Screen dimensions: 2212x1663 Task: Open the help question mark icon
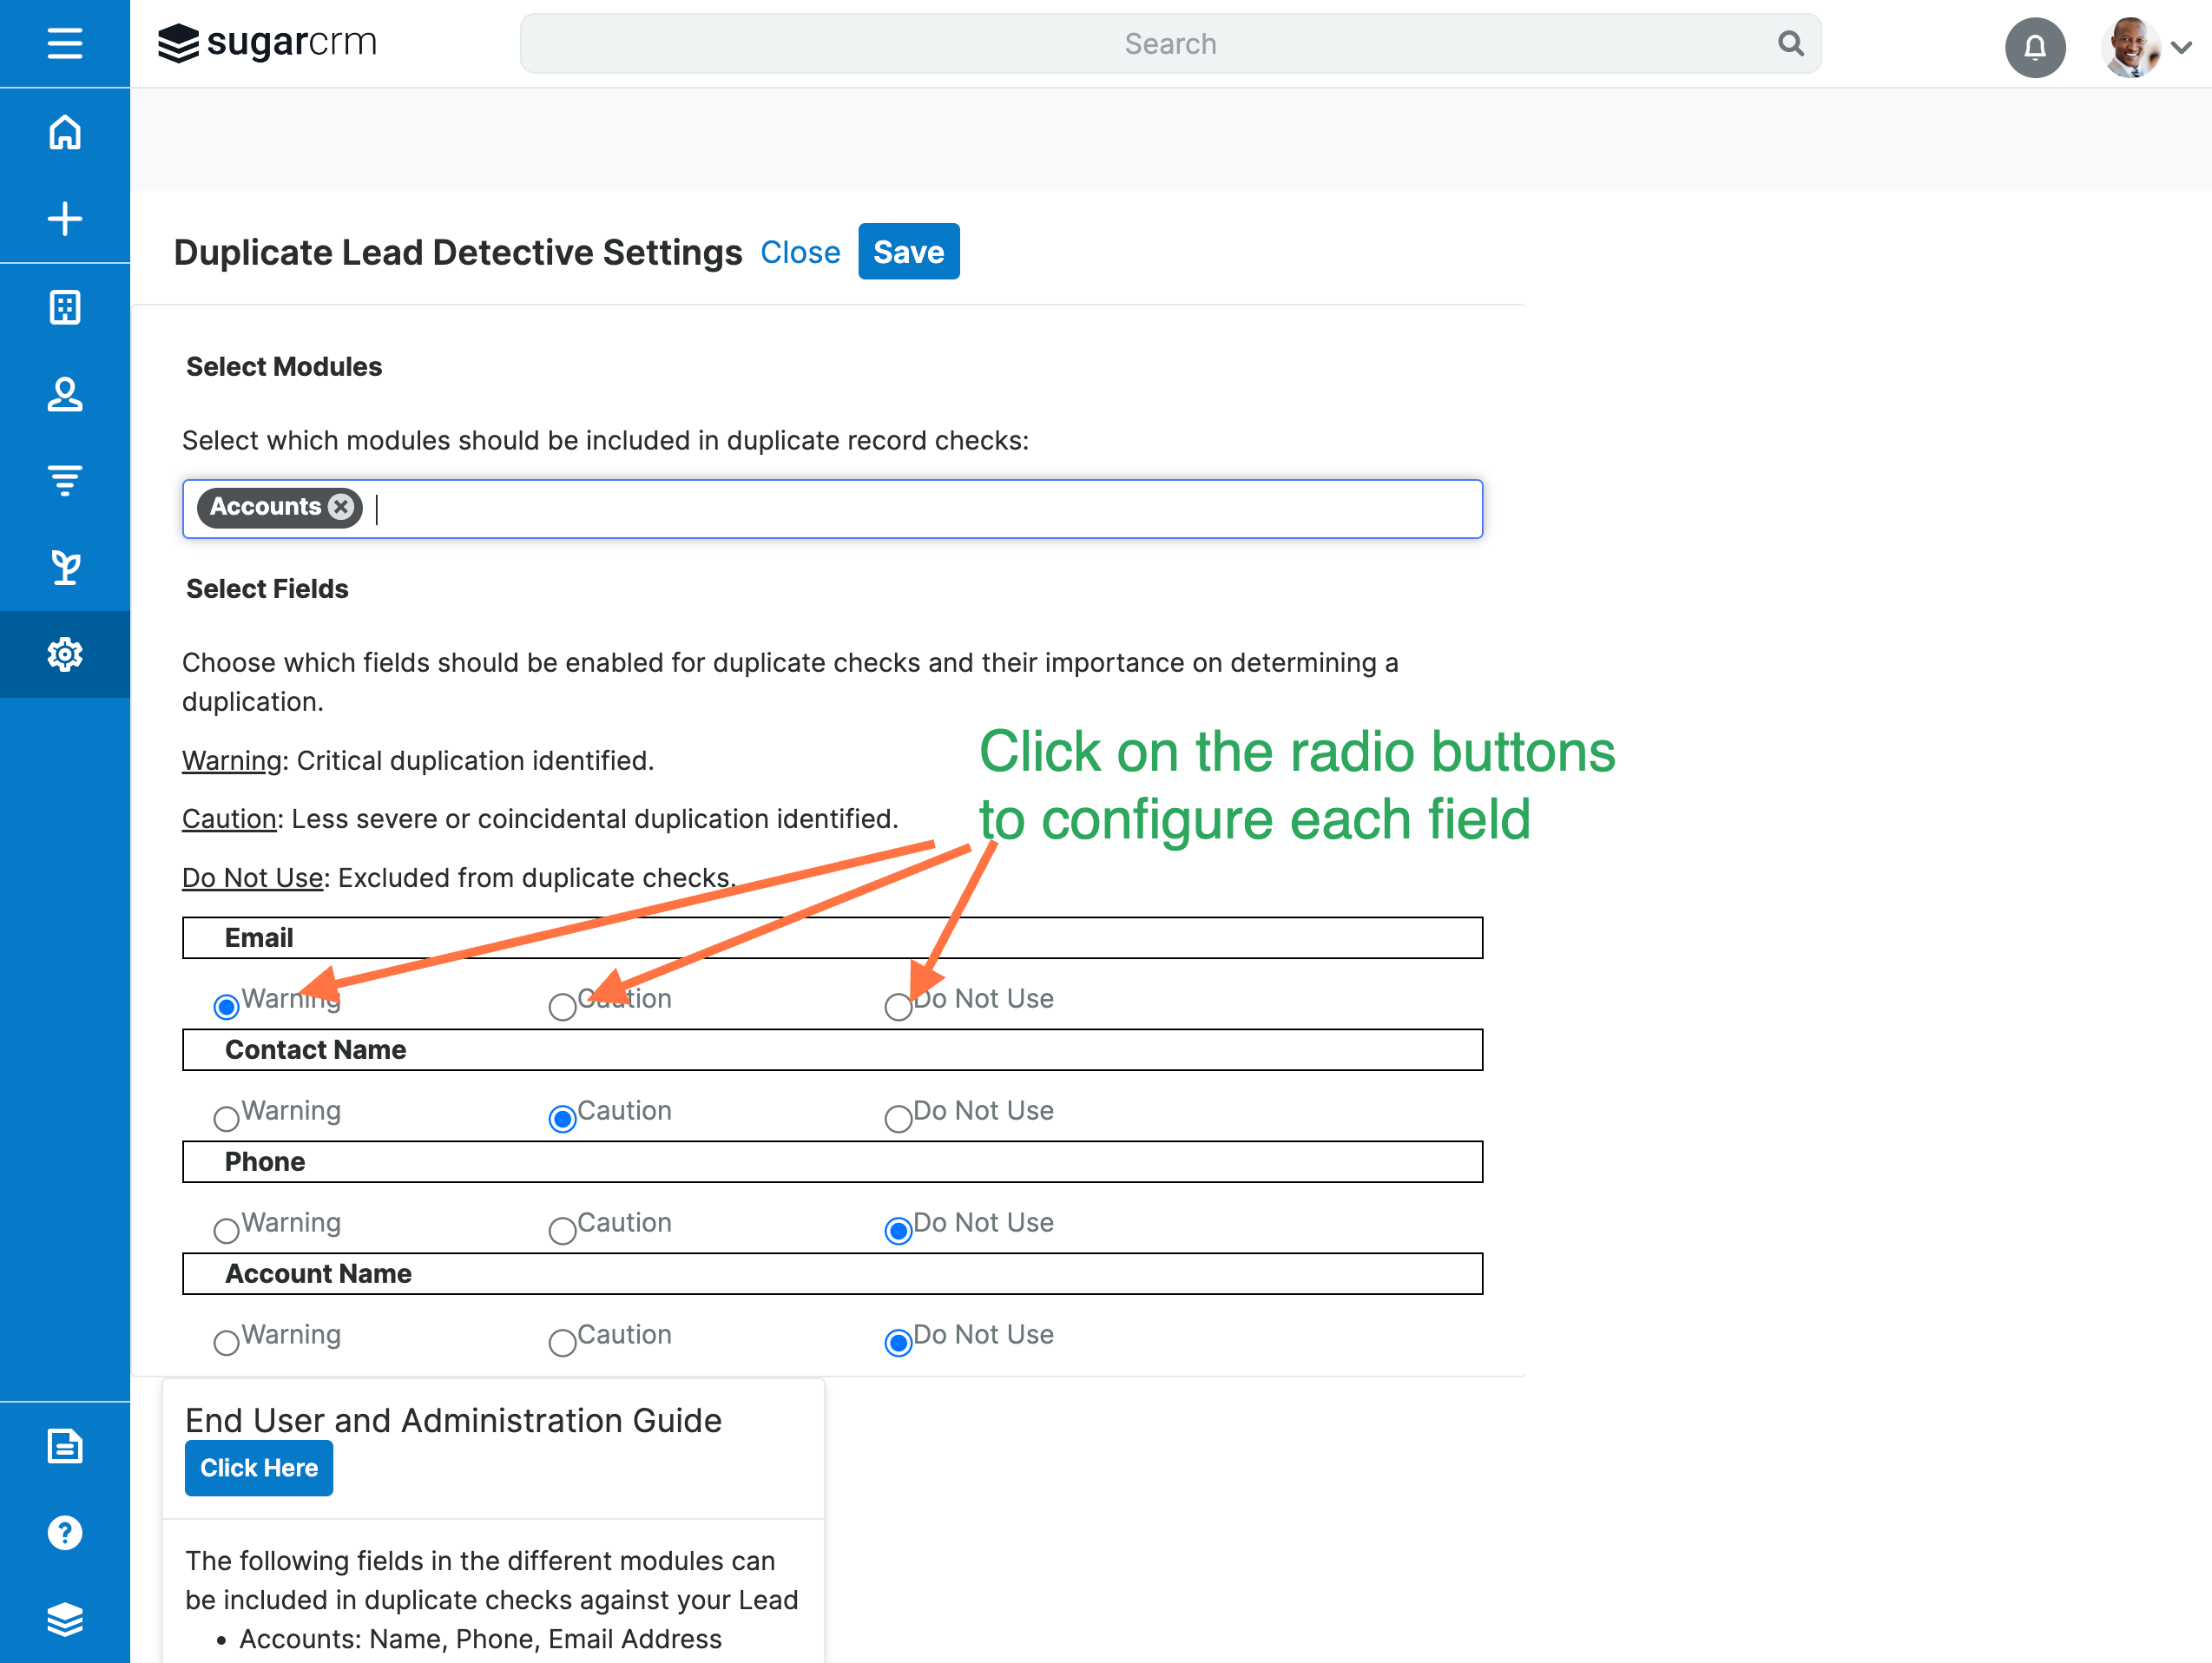tap(65, 1533)
